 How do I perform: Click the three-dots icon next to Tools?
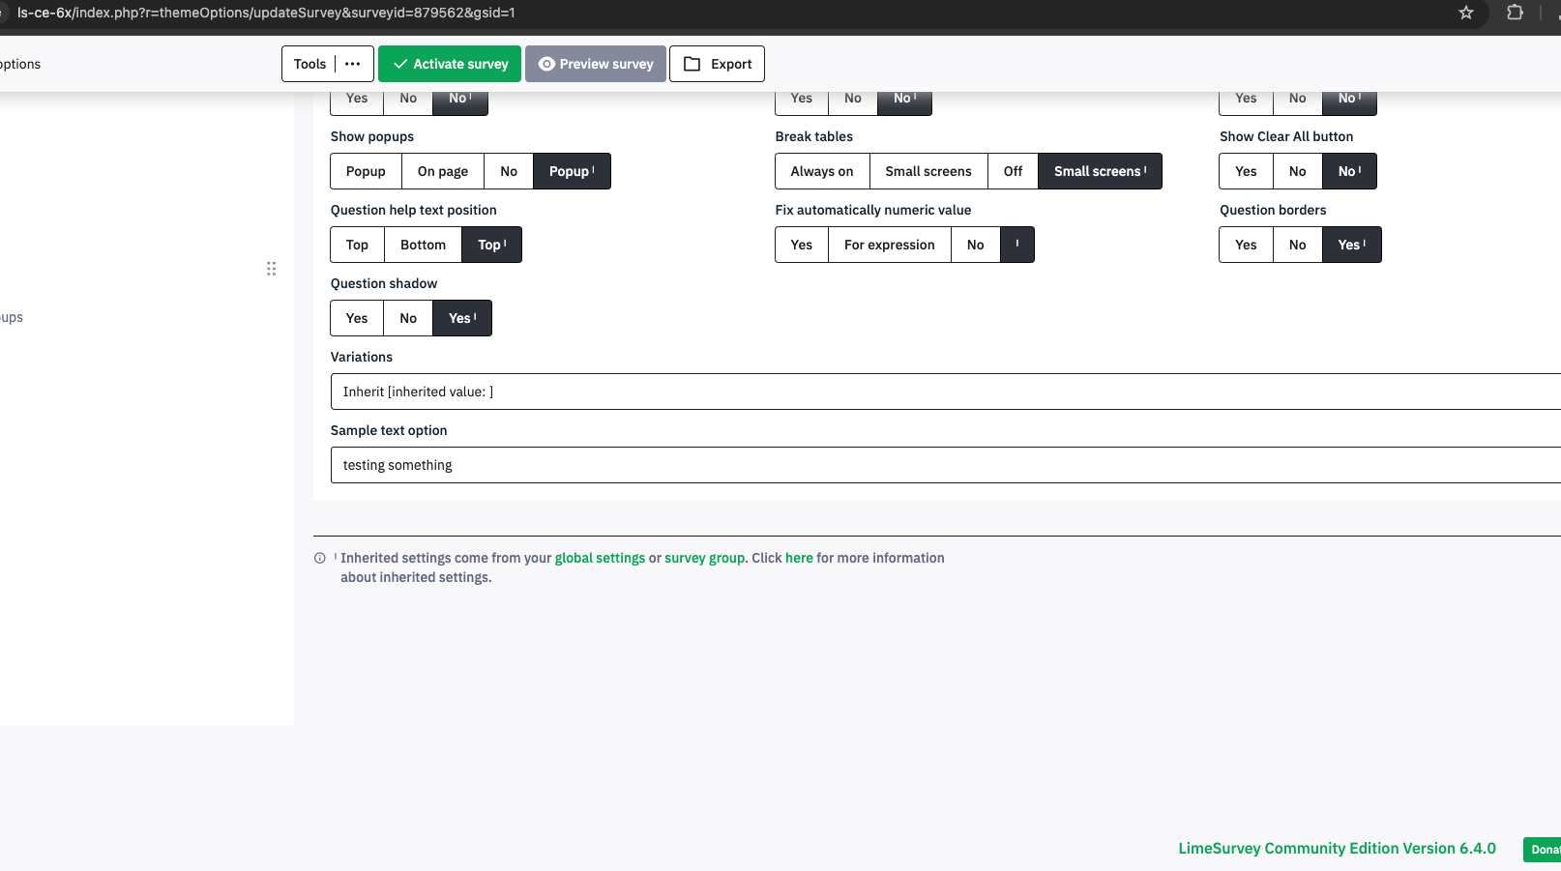(x=353, y=64)
